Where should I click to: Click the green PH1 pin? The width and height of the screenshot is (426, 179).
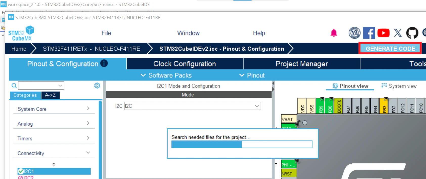tap(288, 165)
